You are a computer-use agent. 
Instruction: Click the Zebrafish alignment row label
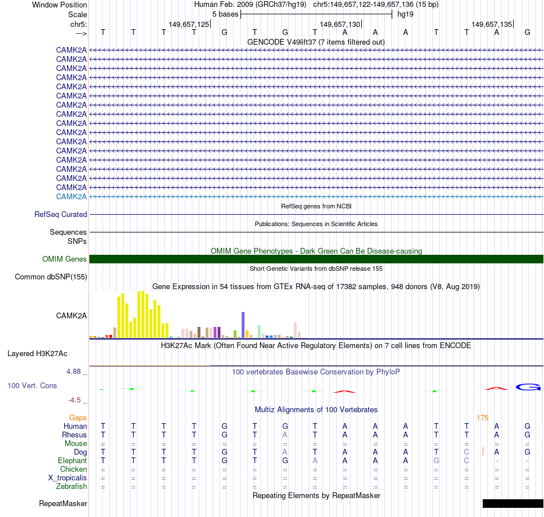[72, 487]
